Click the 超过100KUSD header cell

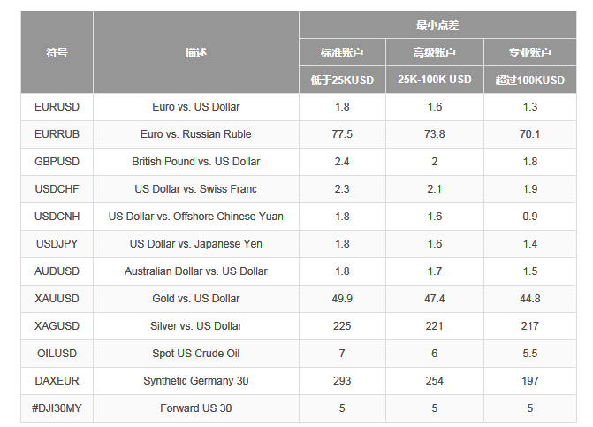(x=530, y=80)
